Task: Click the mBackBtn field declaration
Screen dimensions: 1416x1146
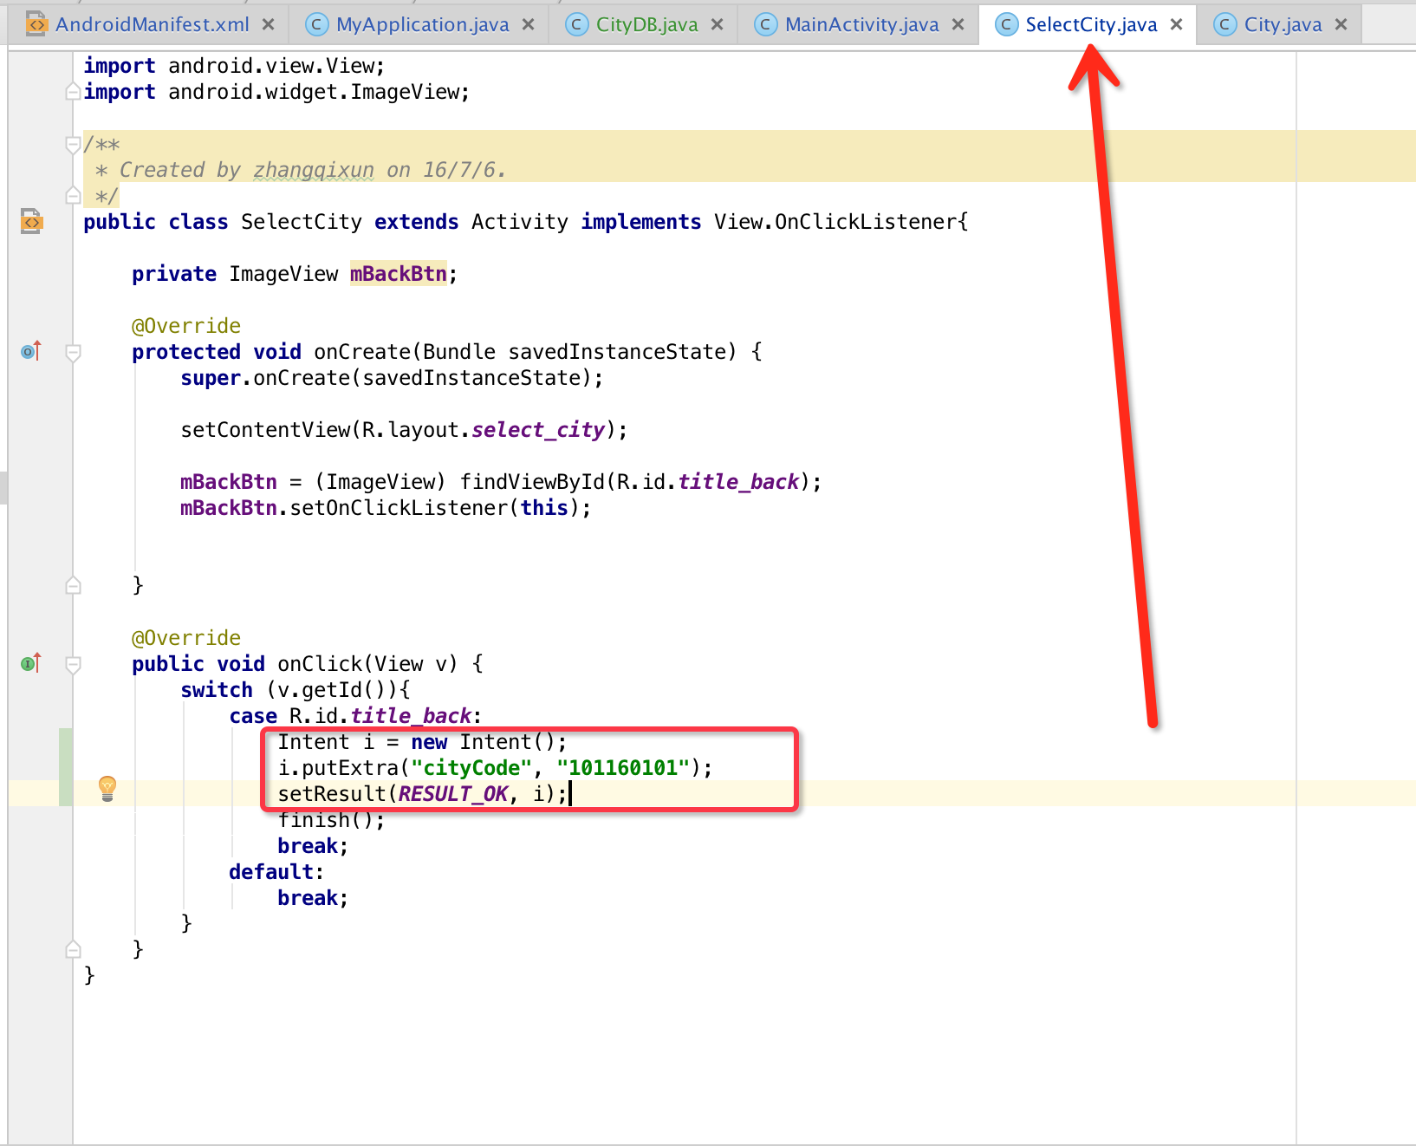Action: pos(398,274)
